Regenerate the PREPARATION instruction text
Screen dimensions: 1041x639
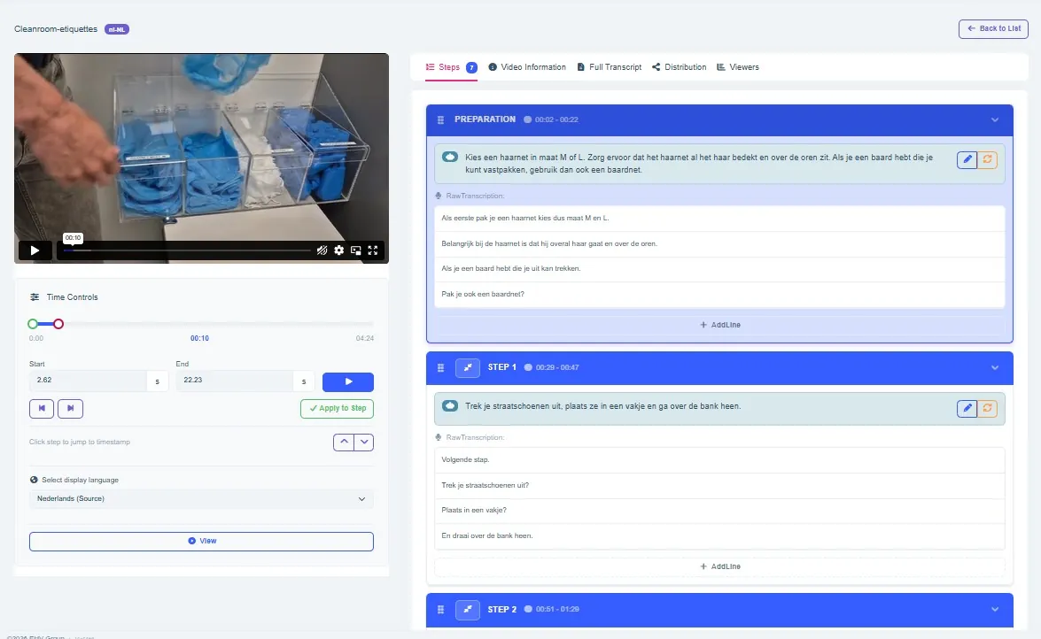coord(987,159)
